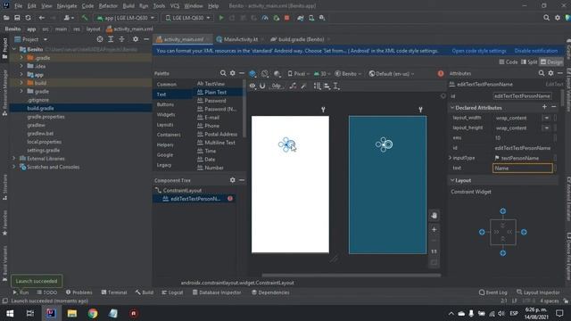Open Palette settings gear
This screenshot has width=571, height=321.
(x=232, y=73)
